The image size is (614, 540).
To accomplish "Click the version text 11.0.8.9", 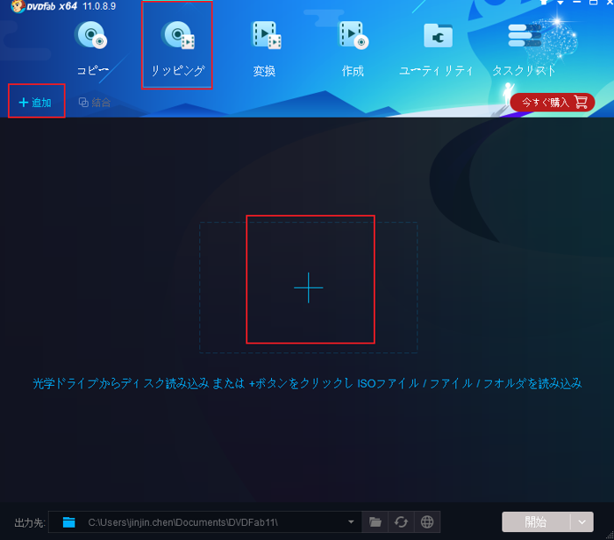I will [99, 6].
